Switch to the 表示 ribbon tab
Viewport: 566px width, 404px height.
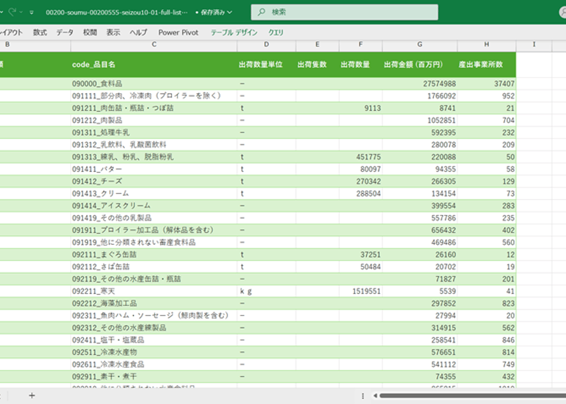click(113, 32)
